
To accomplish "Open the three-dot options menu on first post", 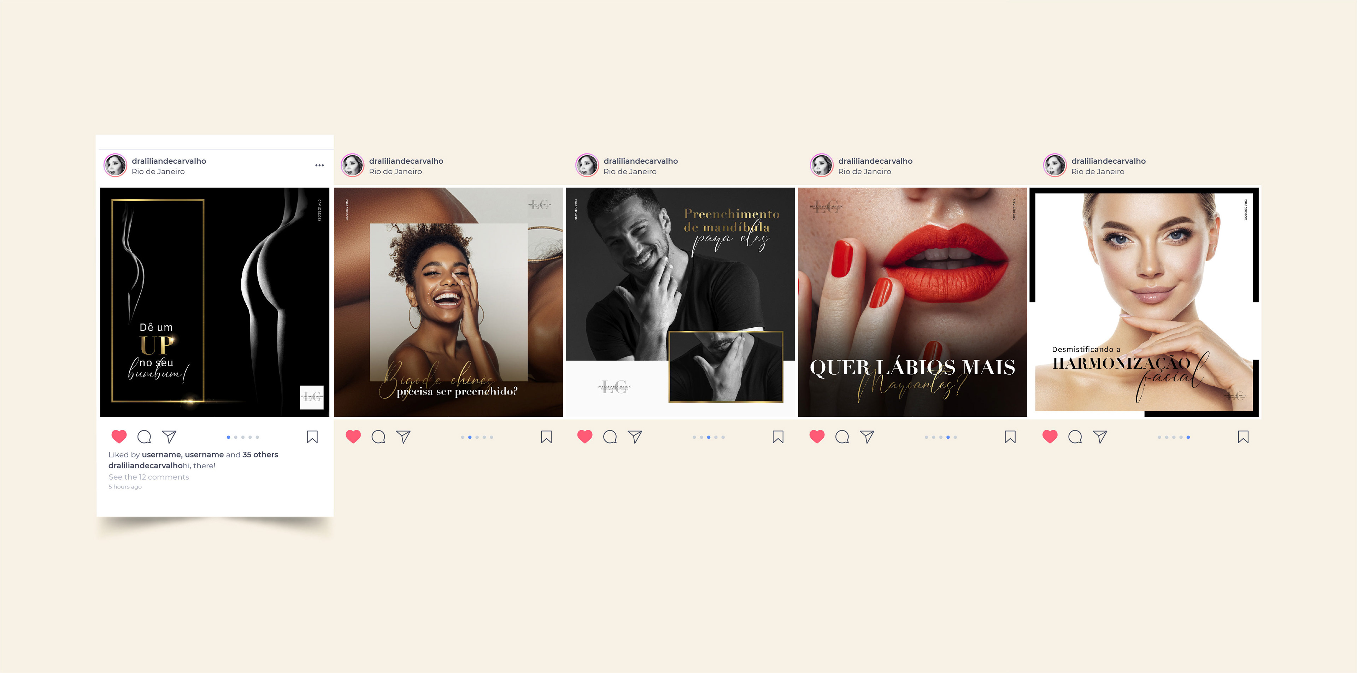I will point(319,165).
